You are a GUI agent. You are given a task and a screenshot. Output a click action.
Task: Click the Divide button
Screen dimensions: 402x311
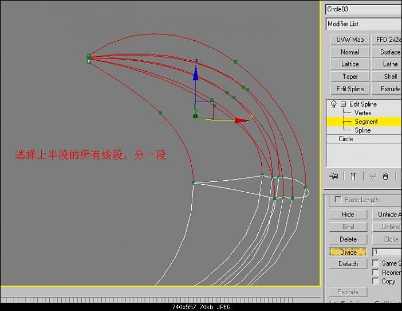tap(348, 252)
